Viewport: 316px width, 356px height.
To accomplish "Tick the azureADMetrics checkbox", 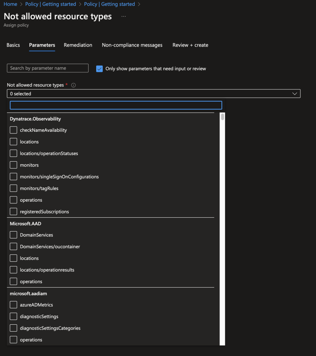I will tap(14, 305).
